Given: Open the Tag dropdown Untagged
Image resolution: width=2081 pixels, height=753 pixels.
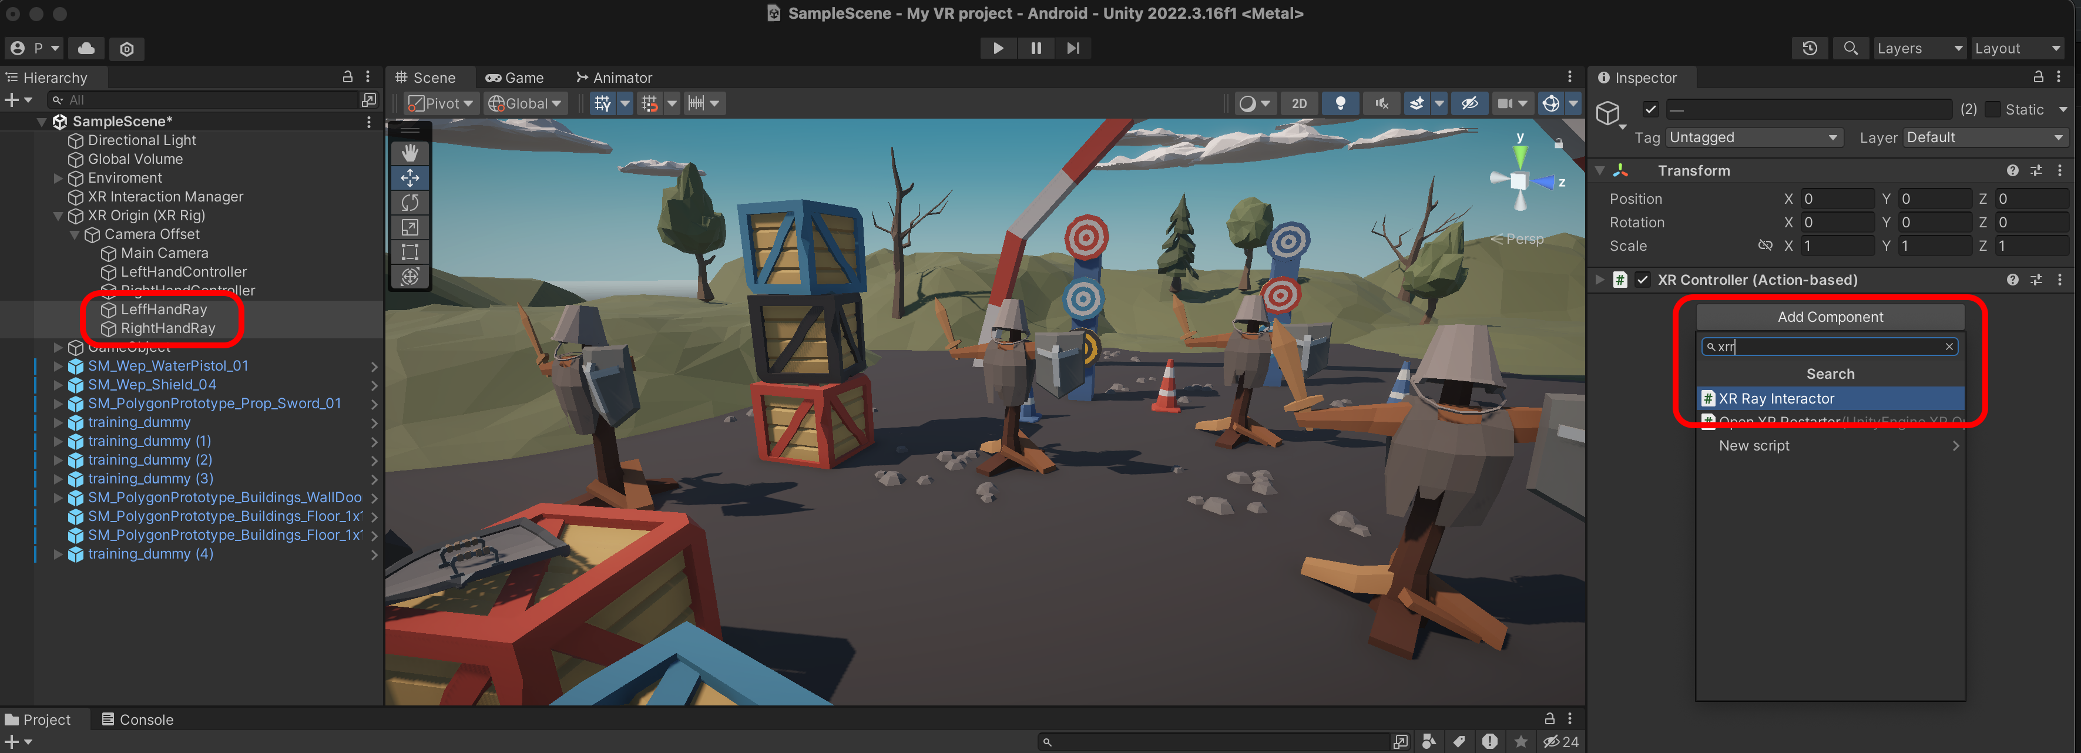Looking at the screenshot, I should [1753, 137].
